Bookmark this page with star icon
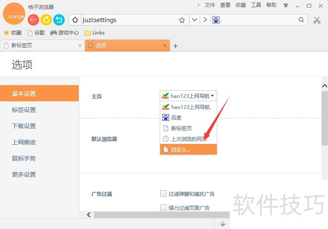This screenshot has height=229, width=328. click(182, 20)
